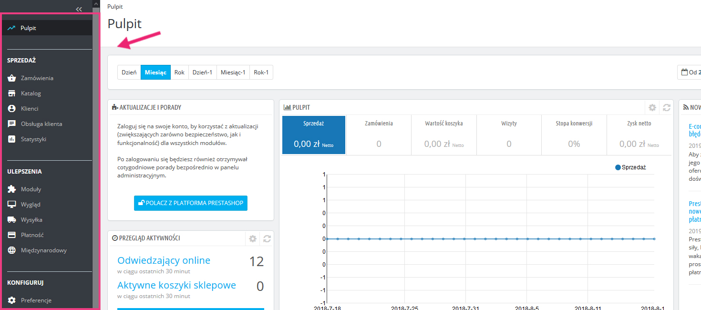This screenshot has width=701, height=310.
Task: Open settings gear in Pulpit panel
Action: (652, 108)
